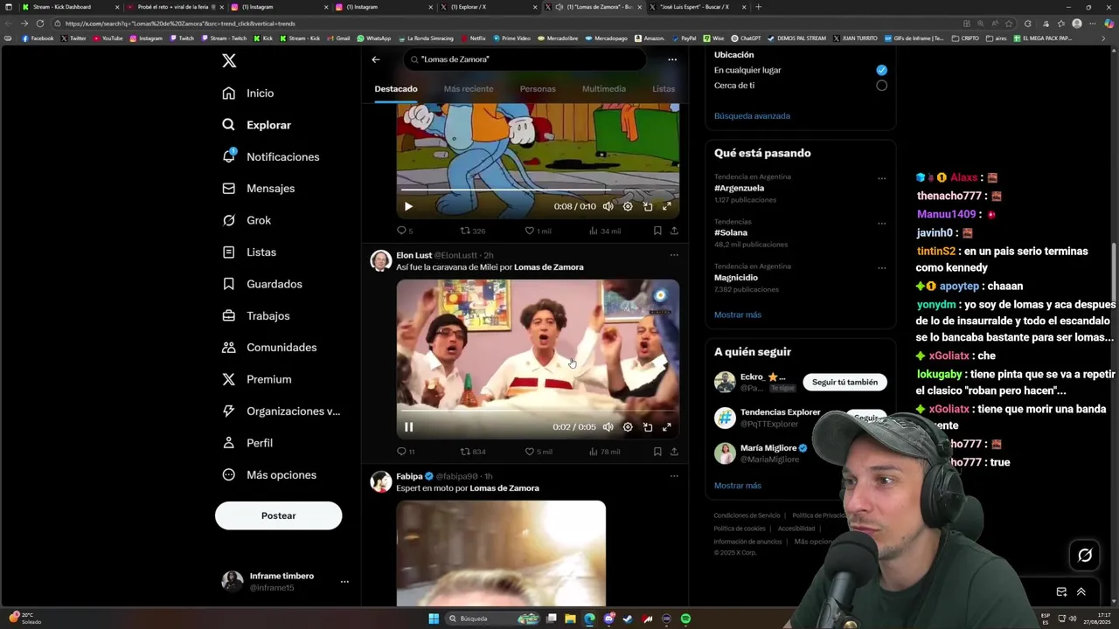Go back with the arrow icon
The image size is (1119, 629).
click(x=376, y=59)
